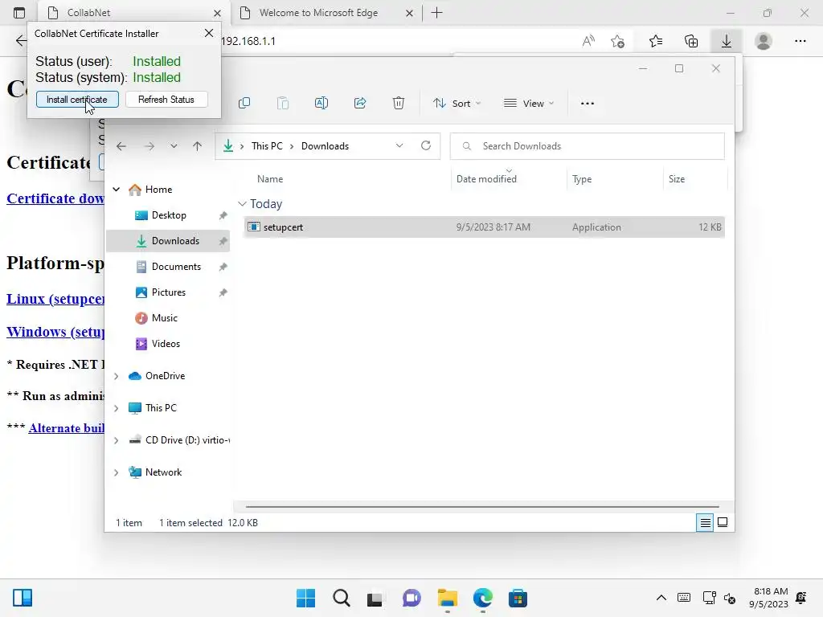Click the Search Downloads field
823x617 pixels.
click(x=588, y=146)
